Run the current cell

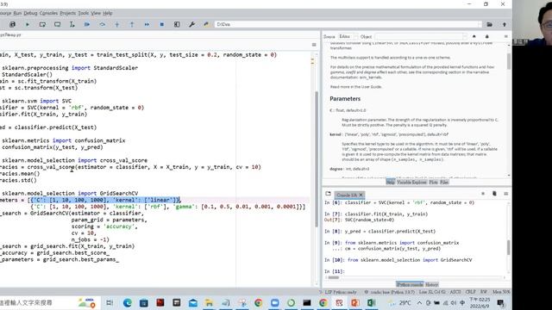pyautogui.click(x=42, y=24)
